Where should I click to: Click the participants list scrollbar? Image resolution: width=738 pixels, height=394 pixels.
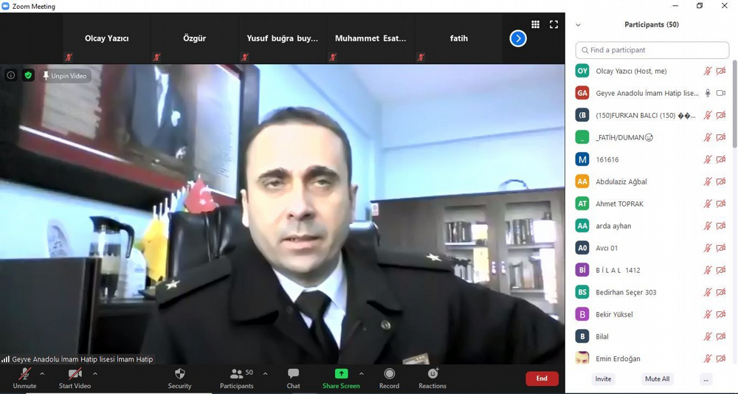pyautogui.click(x=735, y=103)
